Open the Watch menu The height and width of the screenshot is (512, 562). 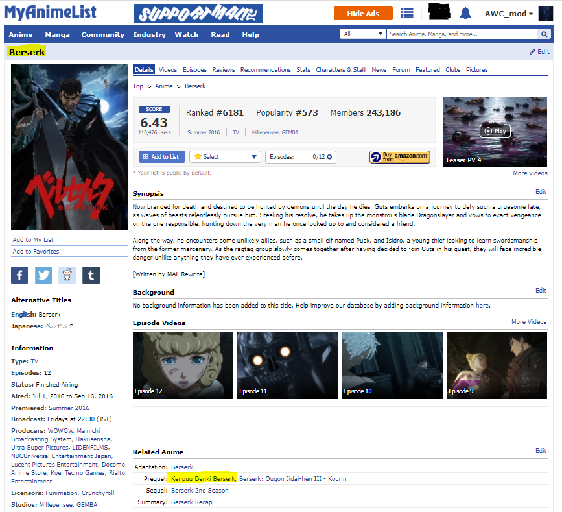click(x=187, y=35)
